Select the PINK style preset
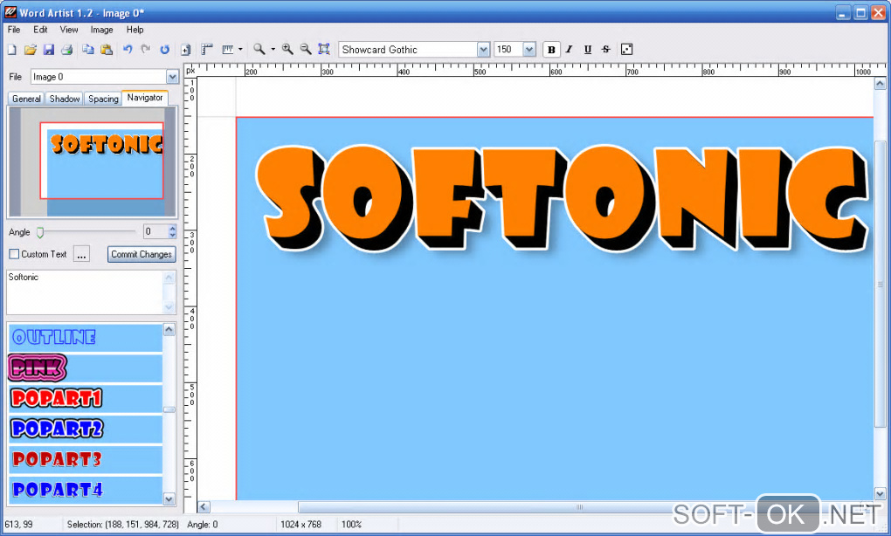Image resolution: width=891 pixels, height=536 pixels. point(86,368)
